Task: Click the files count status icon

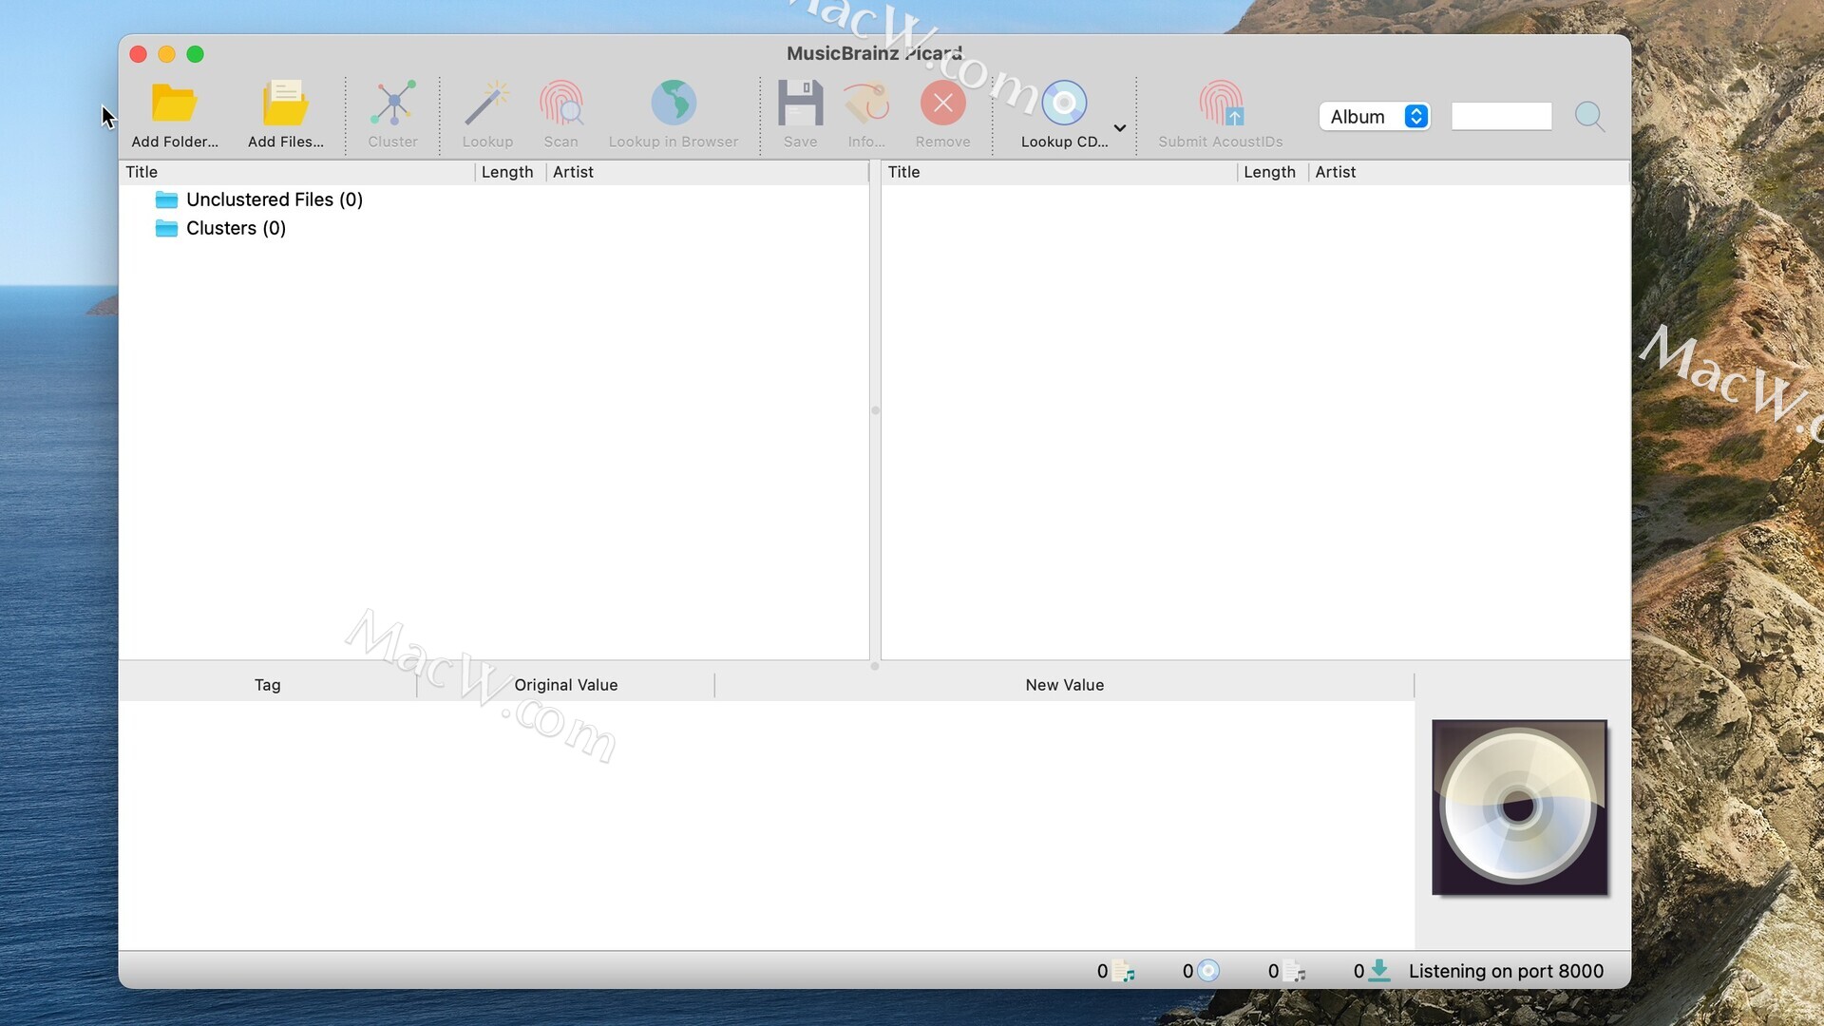Action: coord(1124,971)
